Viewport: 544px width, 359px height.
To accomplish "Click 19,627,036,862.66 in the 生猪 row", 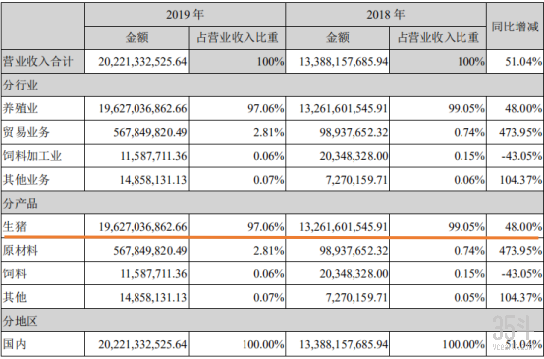I will coord(143,227).
